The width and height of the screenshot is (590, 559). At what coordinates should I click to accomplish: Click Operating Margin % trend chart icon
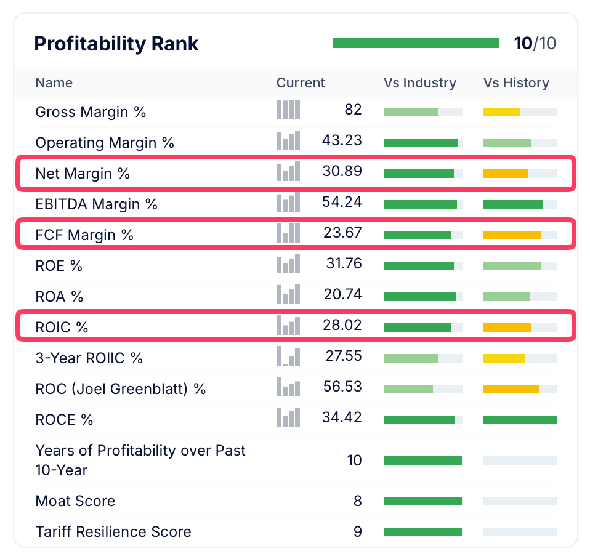(x=288, y=141)
